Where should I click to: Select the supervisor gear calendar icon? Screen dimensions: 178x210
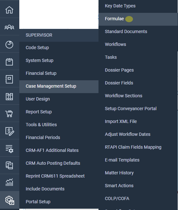tap(10, 200)
